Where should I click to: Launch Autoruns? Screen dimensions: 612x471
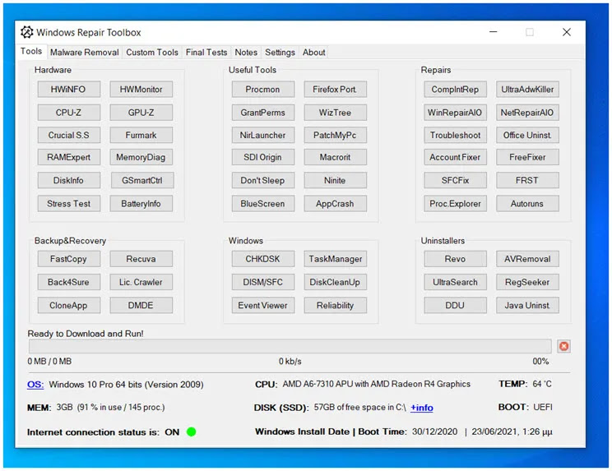coord(527,204)
